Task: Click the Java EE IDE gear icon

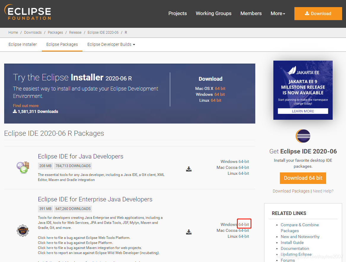Action: point(23,231)
